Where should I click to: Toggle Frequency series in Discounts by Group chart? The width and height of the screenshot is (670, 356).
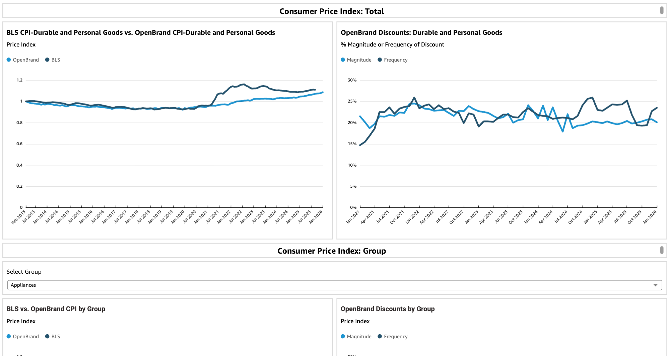380,337
